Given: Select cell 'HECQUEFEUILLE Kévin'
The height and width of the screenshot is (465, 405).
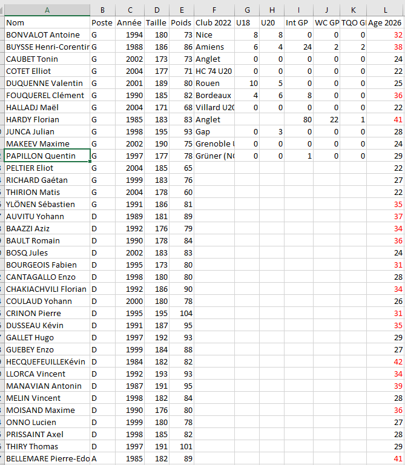Looking at the screenshot, I should pyautogui.click(x=47, y=362).
